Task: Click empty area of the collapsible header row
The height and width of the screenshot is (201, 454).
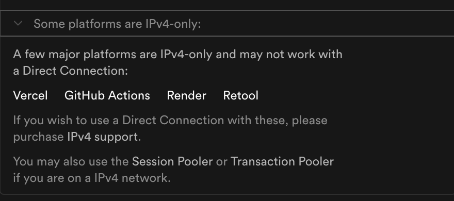Action: [x=327, y=23]
